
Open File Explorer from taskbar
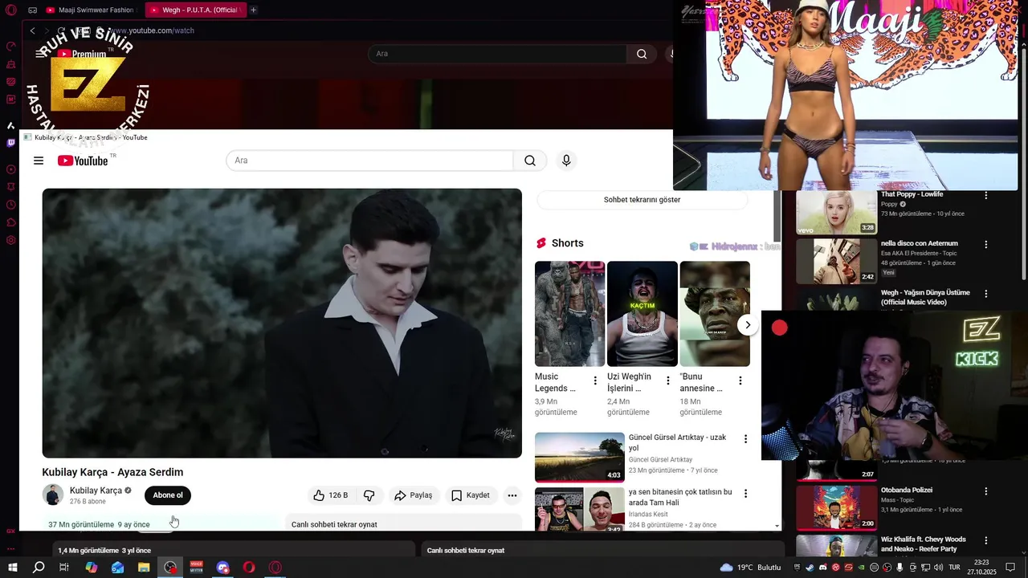tap(144, 568)
